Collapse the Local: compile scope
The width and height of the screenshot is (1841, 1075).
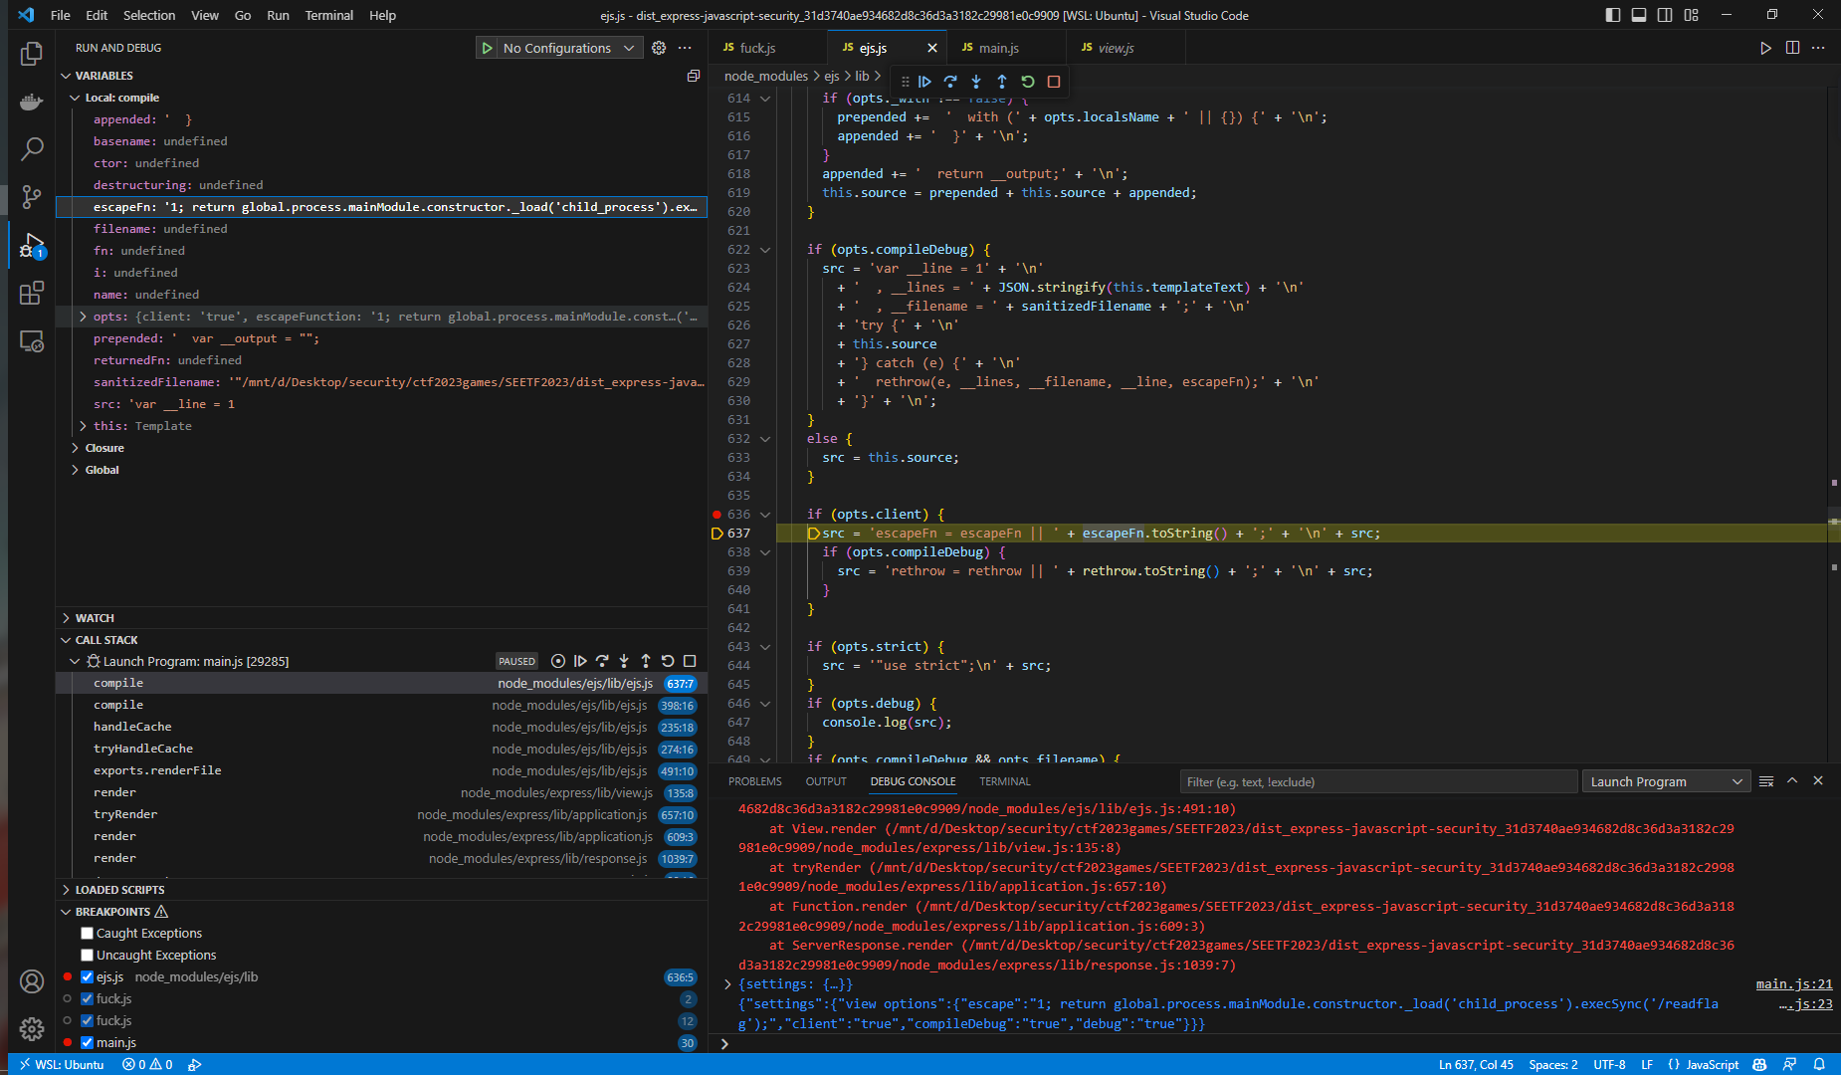75,98
